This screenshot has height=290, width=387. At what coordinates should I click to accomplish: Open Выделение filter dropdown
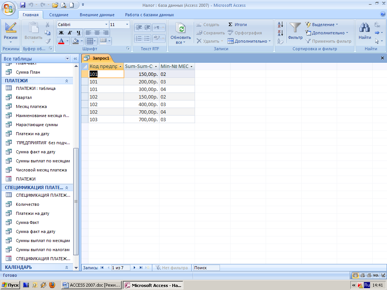coord(322,25)
